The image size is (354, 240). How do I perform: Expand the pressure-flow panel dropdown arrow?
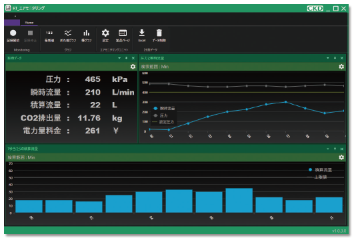coord(328,58)
